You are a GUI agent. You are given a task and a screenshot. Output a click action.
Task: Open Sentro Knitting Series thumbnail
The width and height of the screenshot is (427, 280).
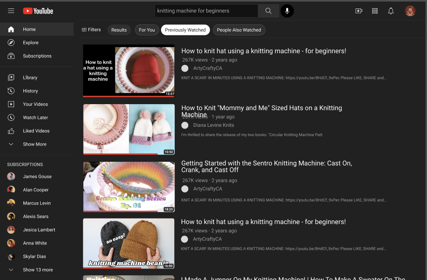pos(129,187)
